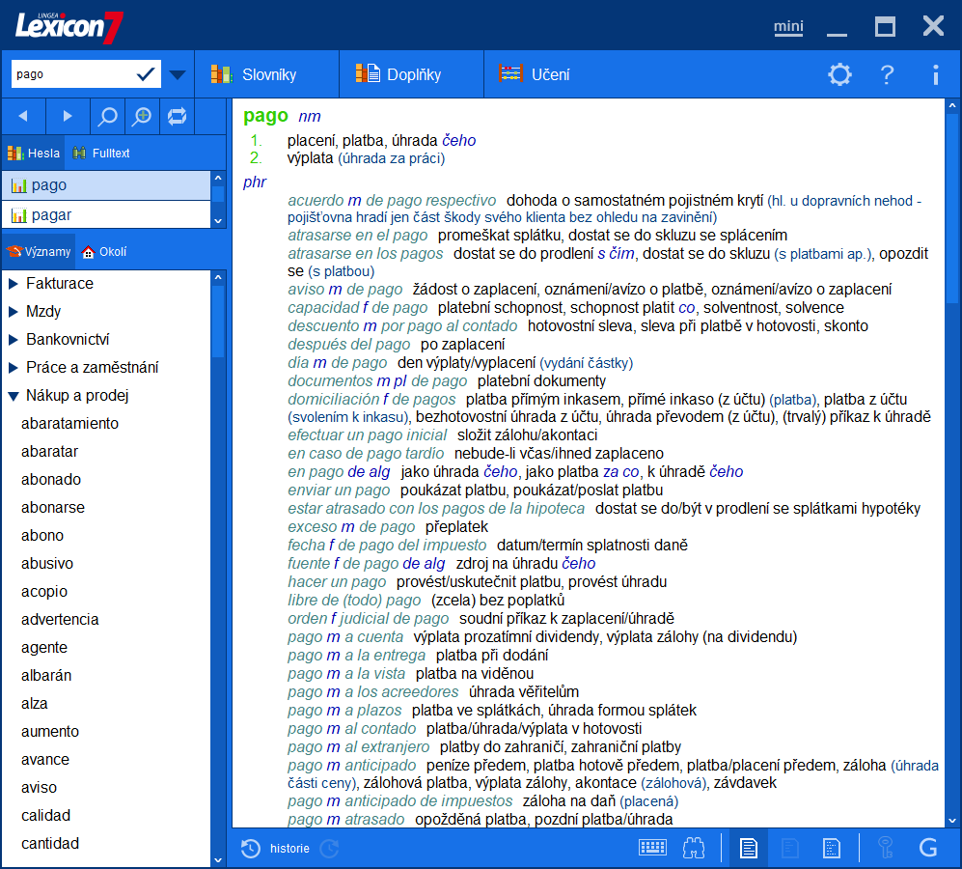Open alza in the topic list
The image size is (962, 869).
tap(35, 704)
